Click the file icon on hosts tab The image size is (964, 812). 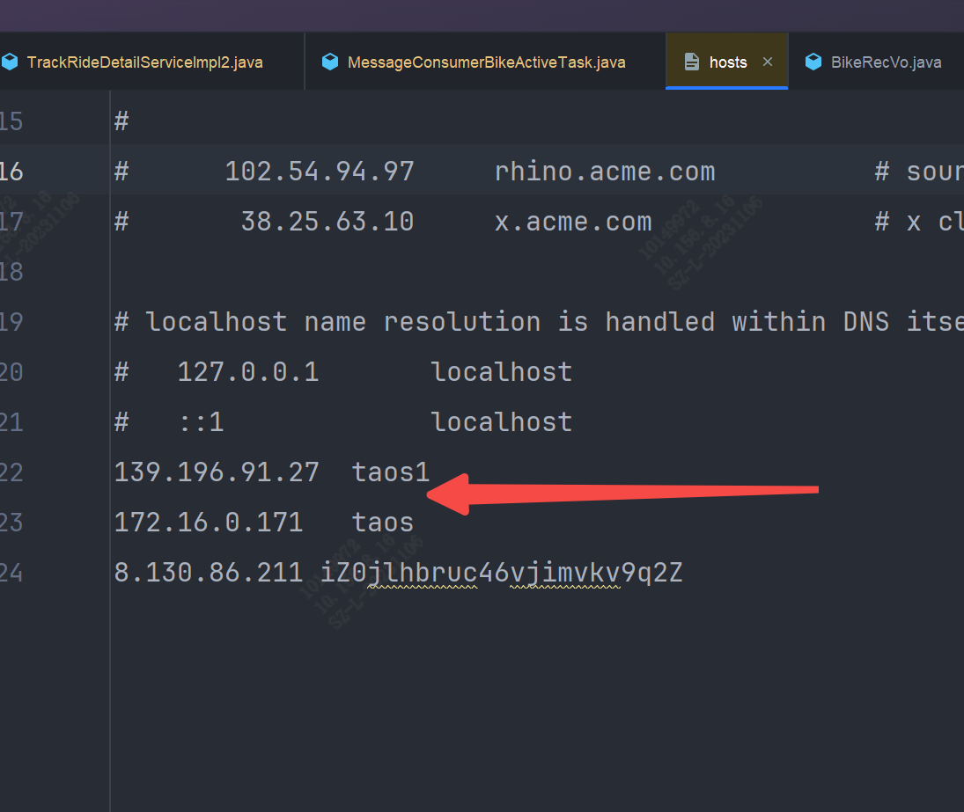(692, 62)
